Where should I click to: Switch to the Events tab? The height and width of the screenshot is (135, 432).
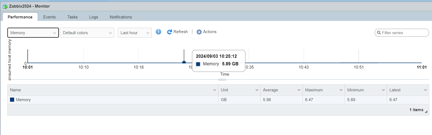pyautogui.click(x=49, y=17)
